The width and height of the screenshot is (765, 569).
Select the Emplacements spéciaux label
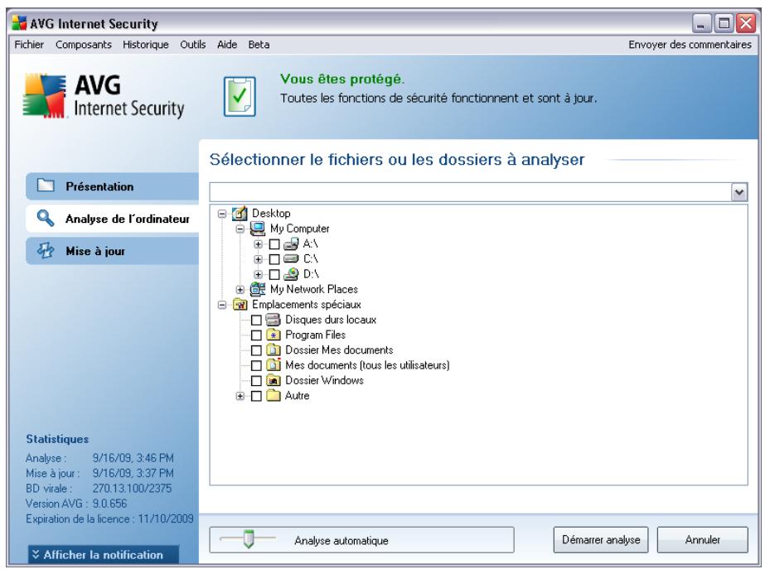307,305
